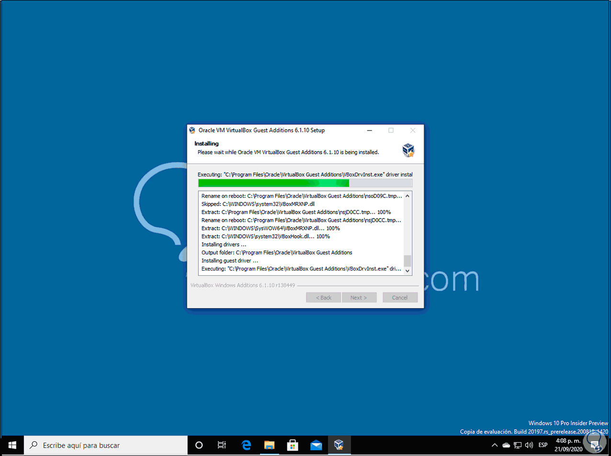
Task: Open Cortana circle icon in taskbar
Action: pos(199,445)
